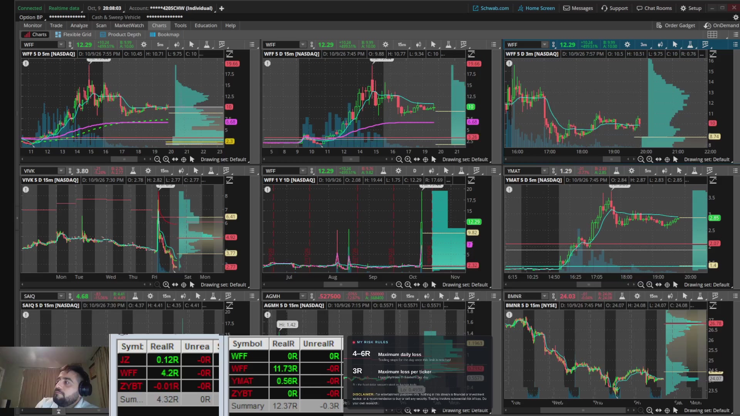Open the Messages button

[x=578, y=8]
